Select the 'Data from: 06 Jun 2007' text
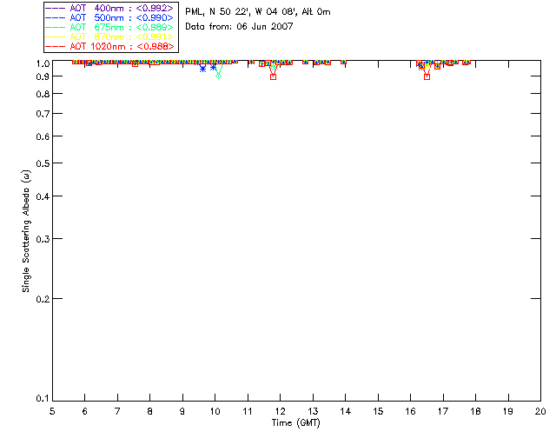The height and width of the screenshot is (445, 556). pyautogui.click(x=239, y=26)
